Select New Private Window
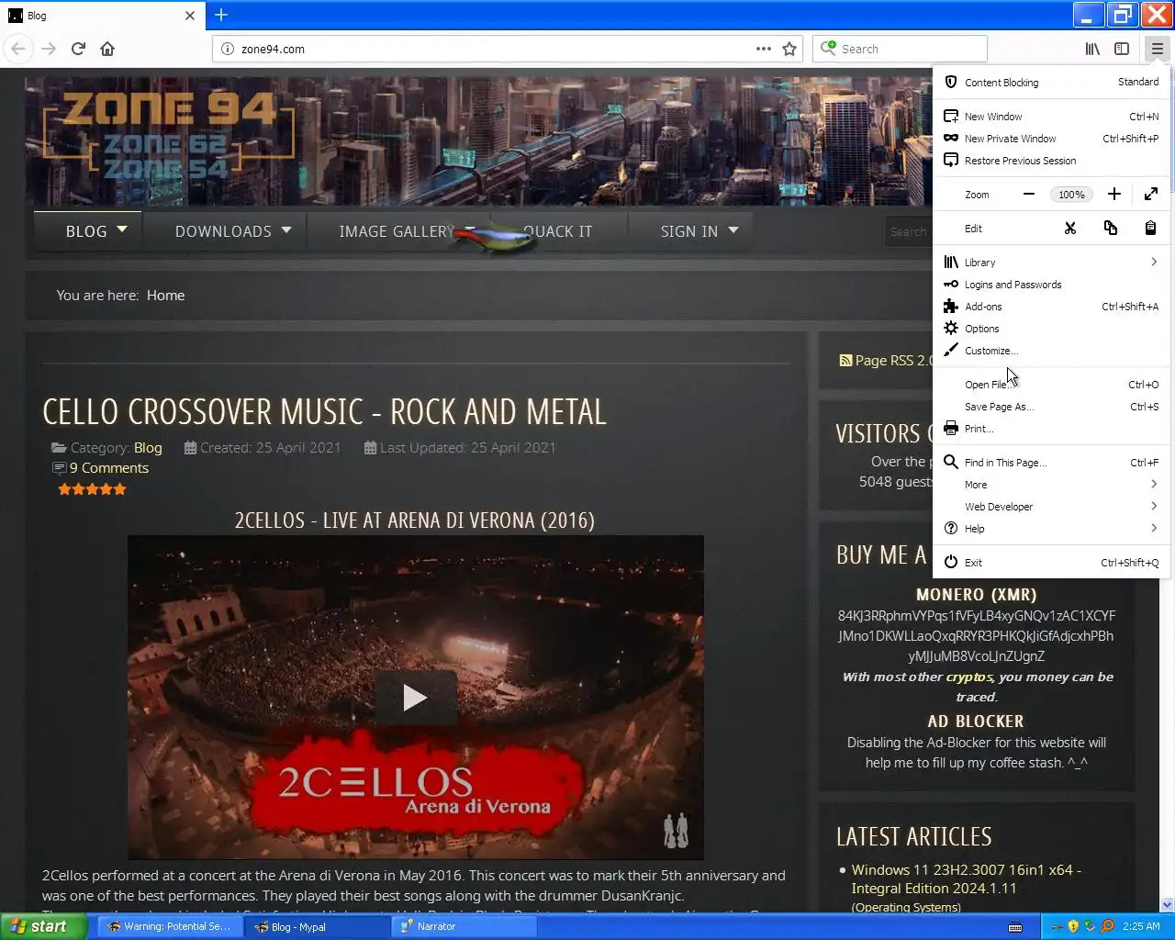1175x940 pixels. click(x=1051, y=139)
